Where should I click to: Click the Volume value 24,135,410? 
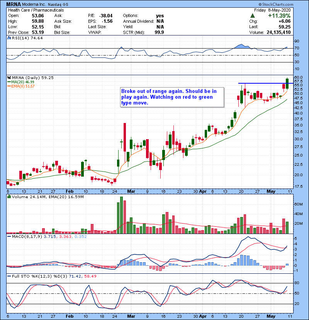click(x=278, y=32)
